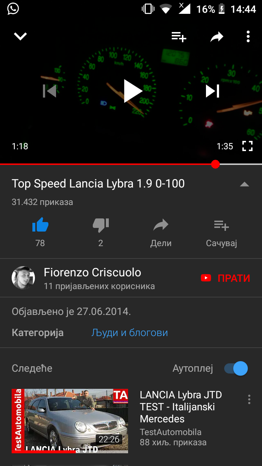Play the paused video
The height and width of the screenshot is (466, 262).
click(132, 91)
